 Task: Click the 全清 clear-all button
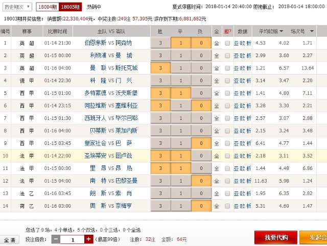pos(10,240)
